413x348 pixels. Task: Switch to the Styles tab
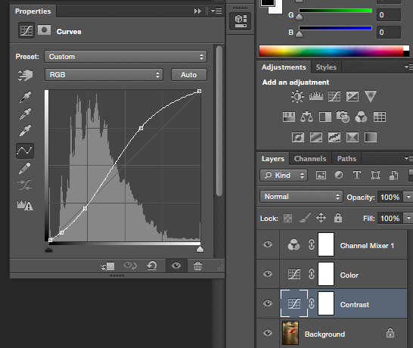point(326,67)
